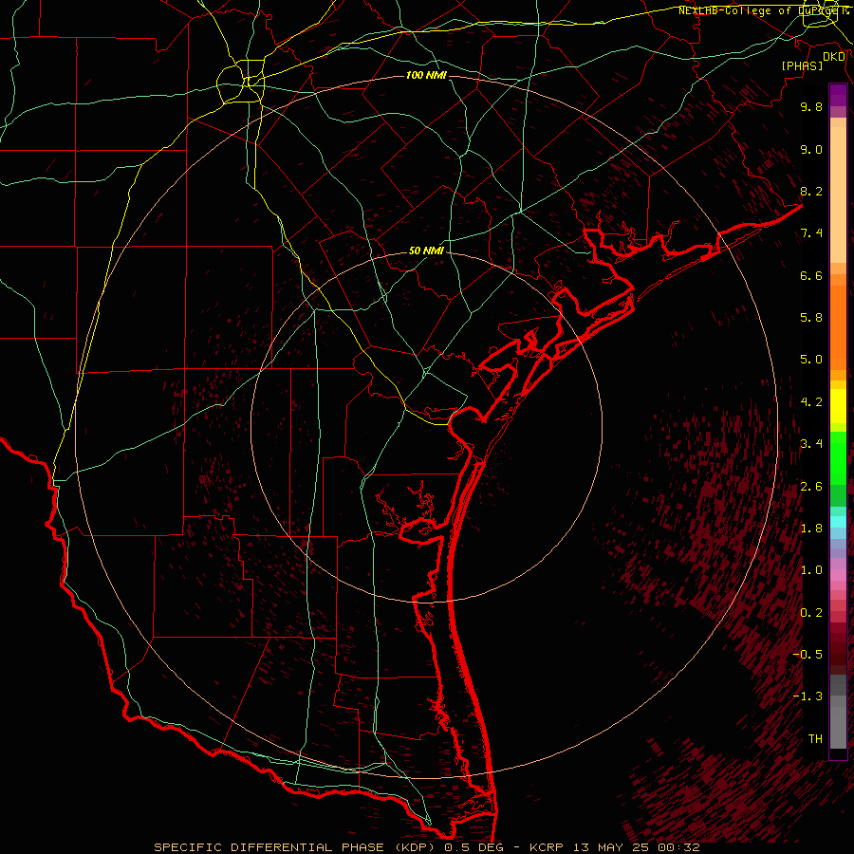Click the 1.8 legend value
854x854 pixels.
811,529
